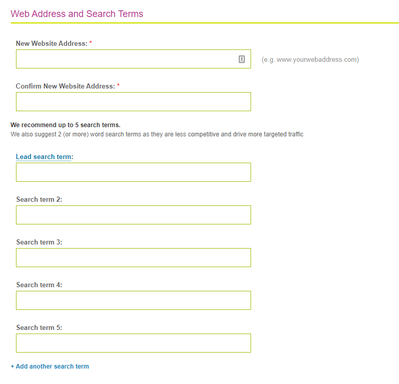Click the Search term 2 input box
The height and width of the screenshot is (384, 399).
[x=133, y=215]
